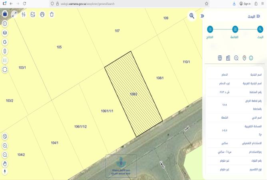Image resolution: width=267 pixels, height=180 pixels.
Task: Collapse the side panel with double chevron
Action: point(202,16)
